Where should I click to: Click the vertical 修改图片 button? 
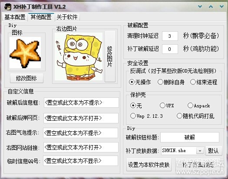[110, 56]
